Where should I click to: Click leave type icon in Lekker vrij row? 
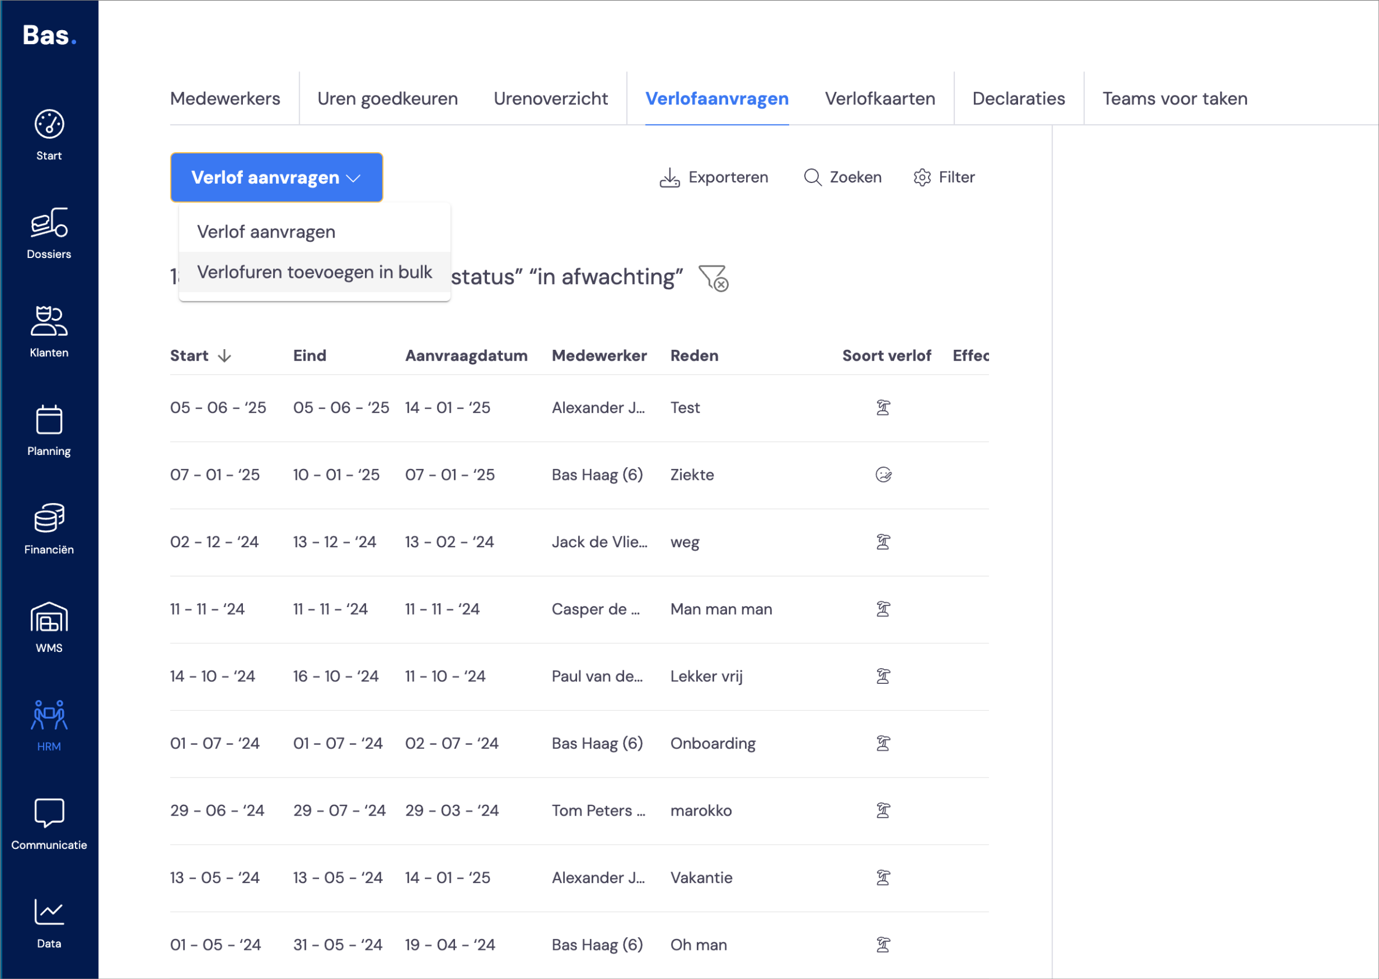[883, 676]
